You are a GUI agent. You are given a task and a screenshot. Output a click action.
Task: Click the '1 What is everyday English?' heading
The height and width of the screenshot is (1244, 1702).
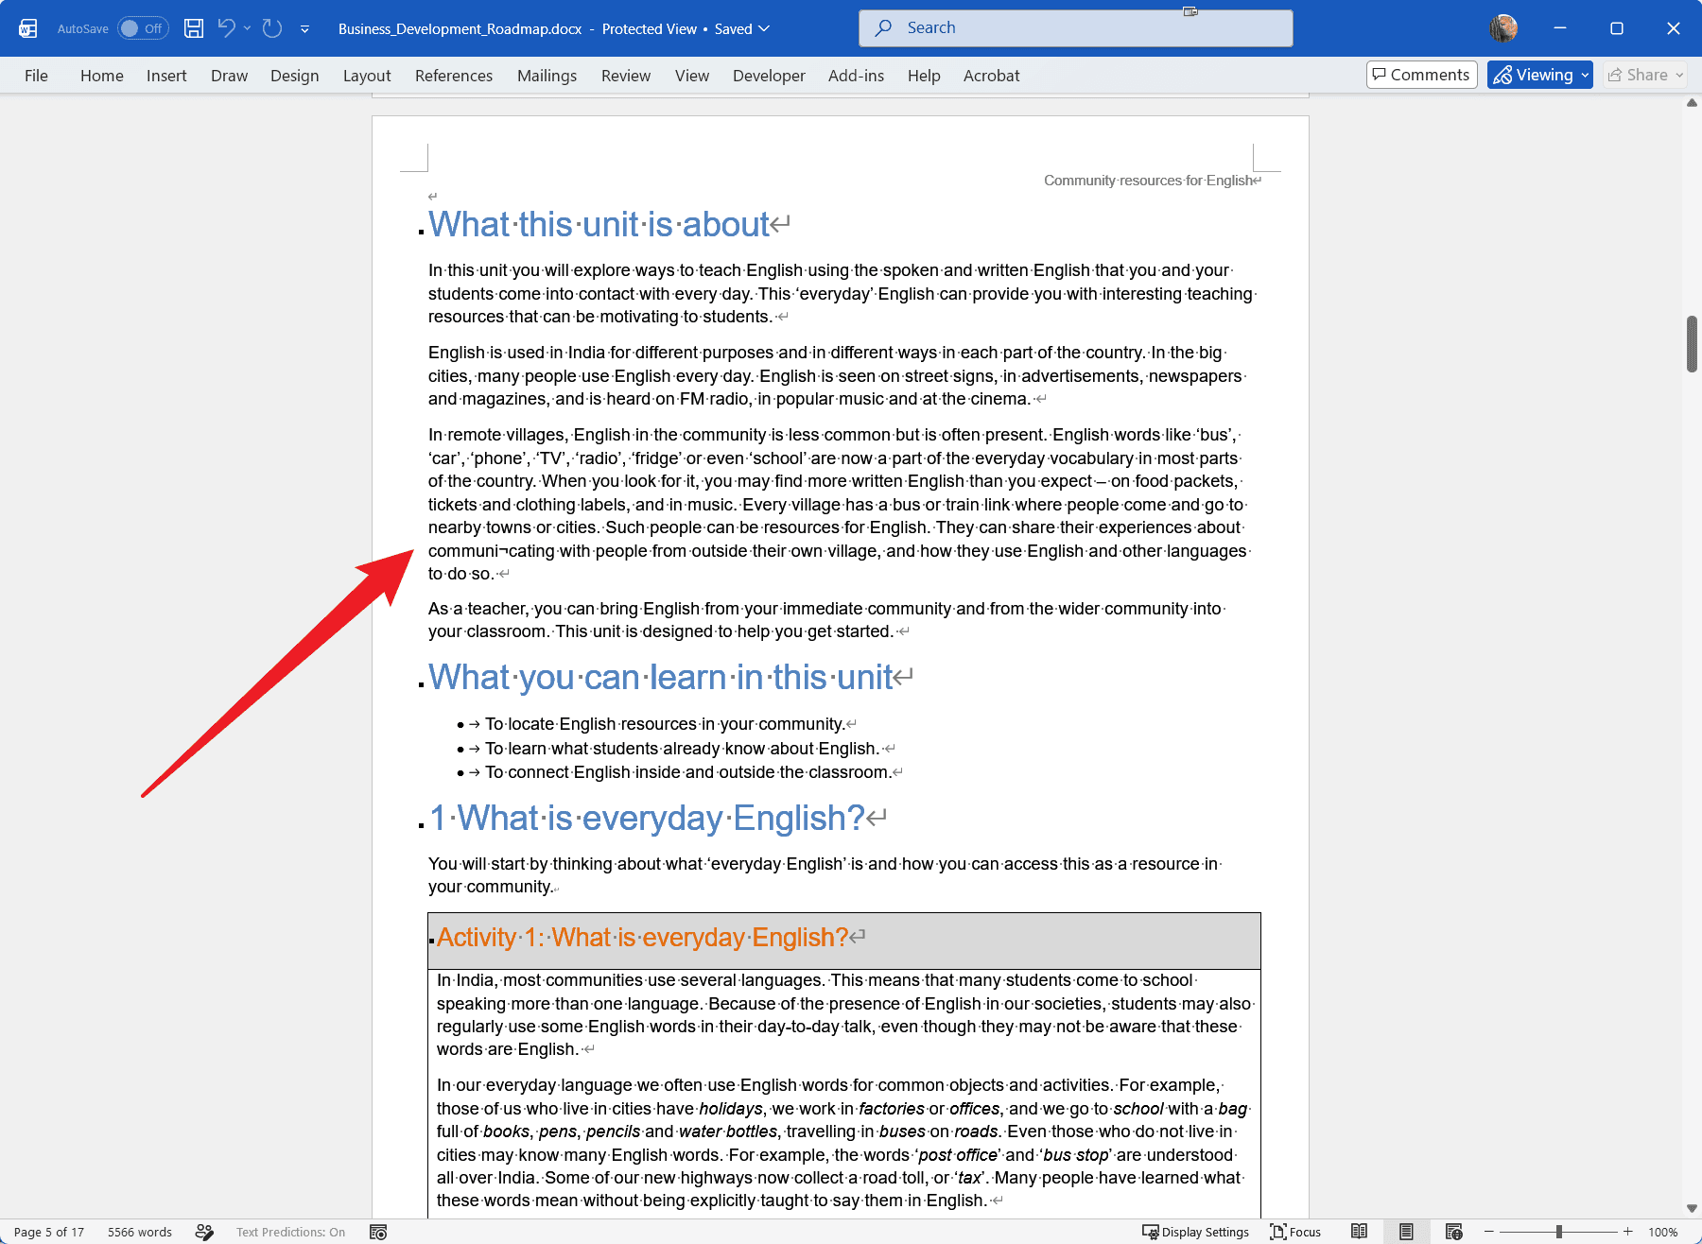(648, 819)
